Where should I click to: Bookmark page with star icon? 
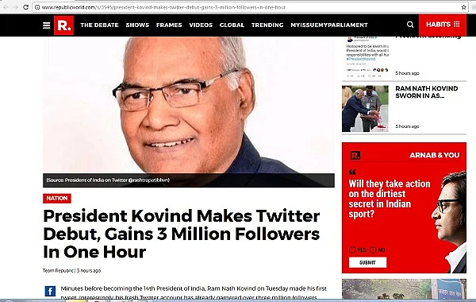(x=464, y=7)
